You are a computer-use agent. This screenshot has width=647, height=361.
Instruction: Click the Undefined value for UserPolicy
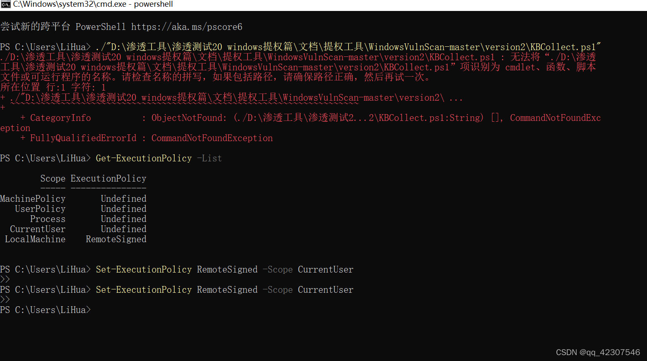[123, 209]
